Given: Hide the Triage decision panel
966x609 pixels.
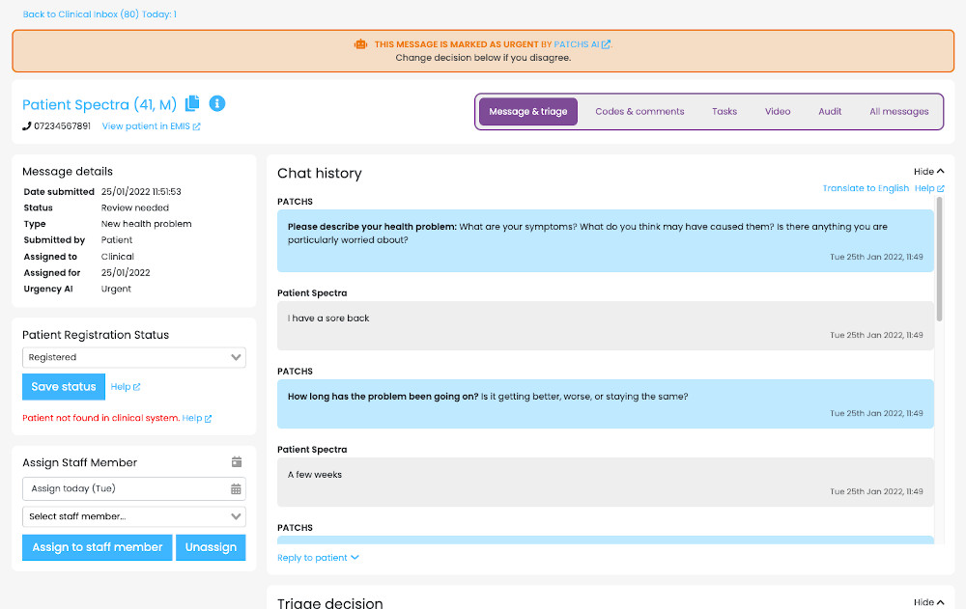Looking at the screenshot, I should (x=928, y=602).
